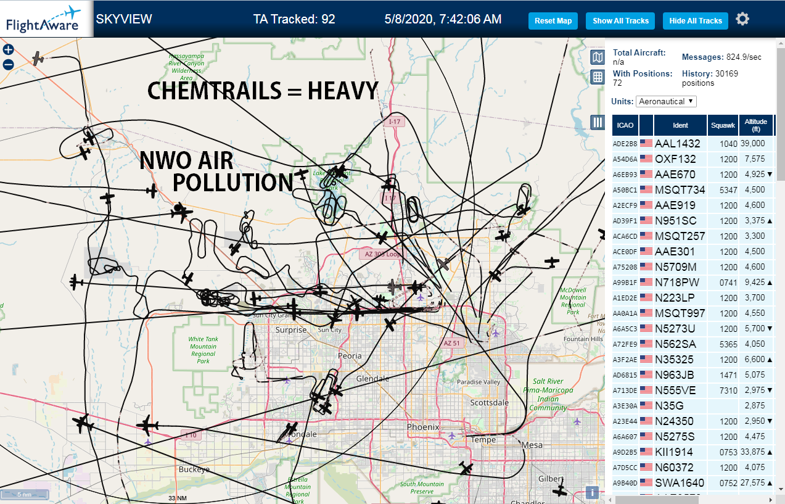This screenshot has width=785, height=504.
Task: Select the N24350 ident in the aircraft table
Action: pyautogui.click(x=675, y=421)
